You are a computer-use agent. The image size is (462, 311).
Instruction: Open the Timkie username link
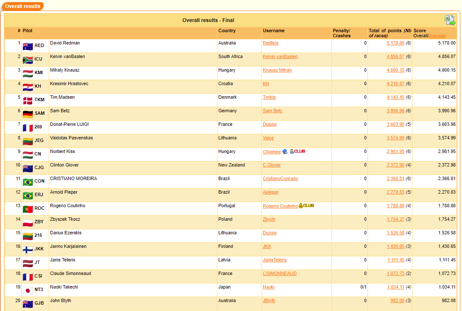[x=269, y=97]
